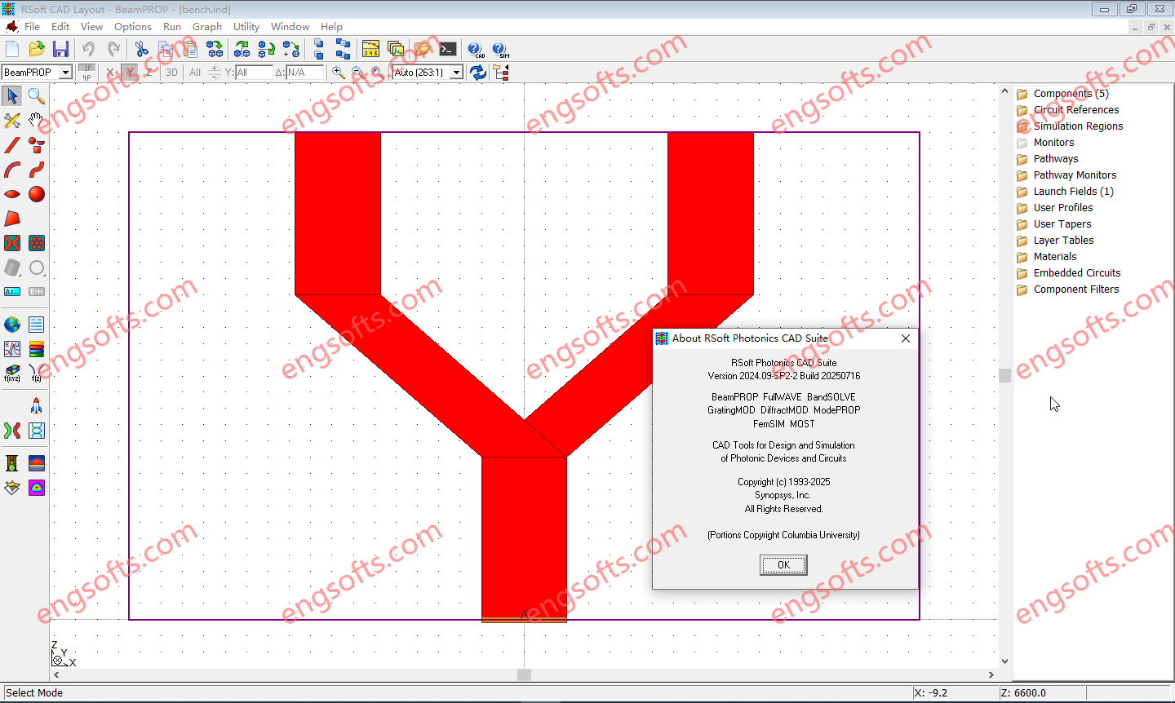Screen dimensions: 1175x703
Task: Select the arrow Select Mode tool
Action: pos(12,96)
